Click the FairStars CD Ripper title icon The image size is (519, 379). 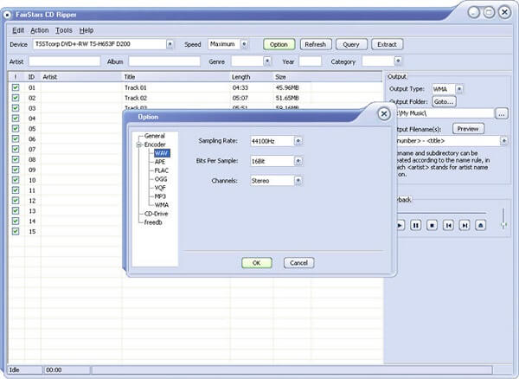point(7,15)
